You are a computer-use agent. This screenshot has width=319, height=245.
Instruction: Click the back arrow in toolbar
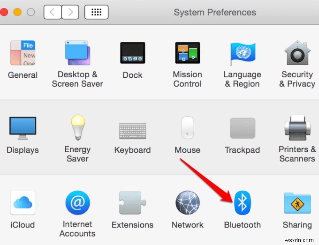[x=53, y=12]
